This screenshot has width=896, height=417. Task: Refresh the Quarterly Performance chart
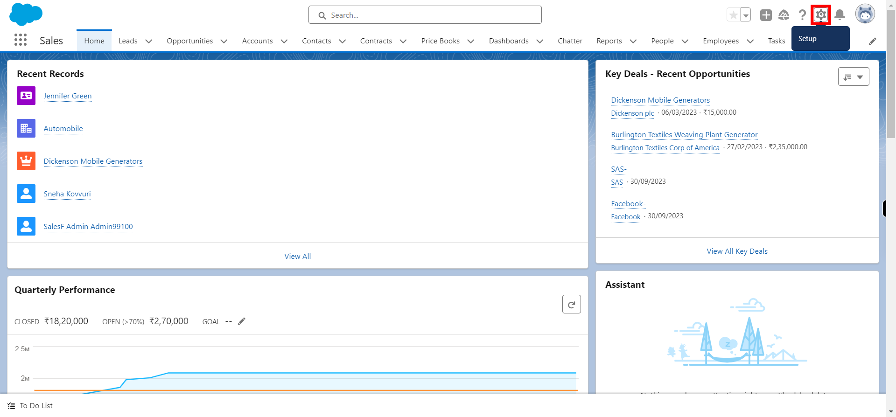[571, 304]
